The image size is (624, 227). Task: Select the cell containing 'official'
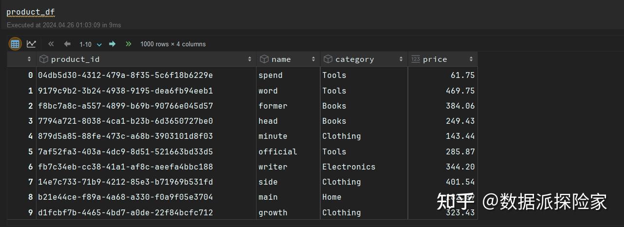coord(277,151)
